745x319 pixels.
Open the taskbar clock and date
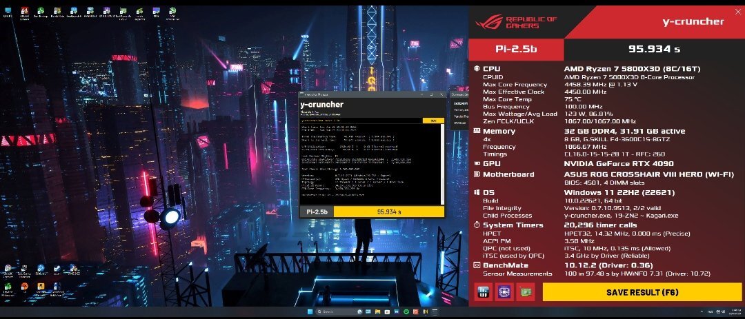pyautogui.click(x=734, y=311)
